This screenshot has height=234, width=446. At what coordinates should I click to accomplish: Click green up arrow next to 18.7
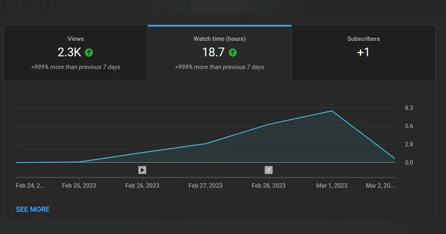(233, 53)
